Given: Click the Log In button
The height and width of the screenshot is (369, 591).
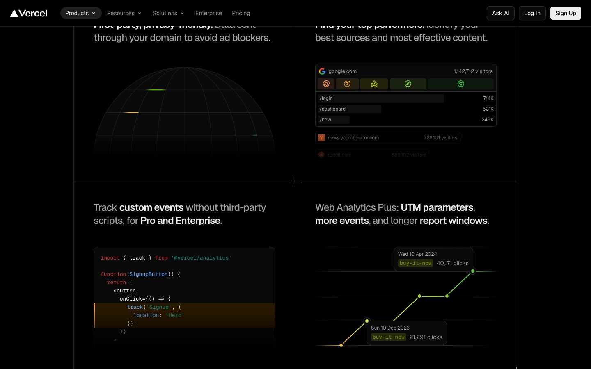Looking at the screenshot, I should point(532,13).
